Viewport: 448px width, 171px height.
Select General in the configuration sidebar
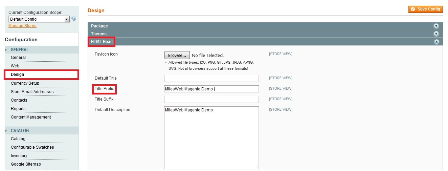click(42, 58)
